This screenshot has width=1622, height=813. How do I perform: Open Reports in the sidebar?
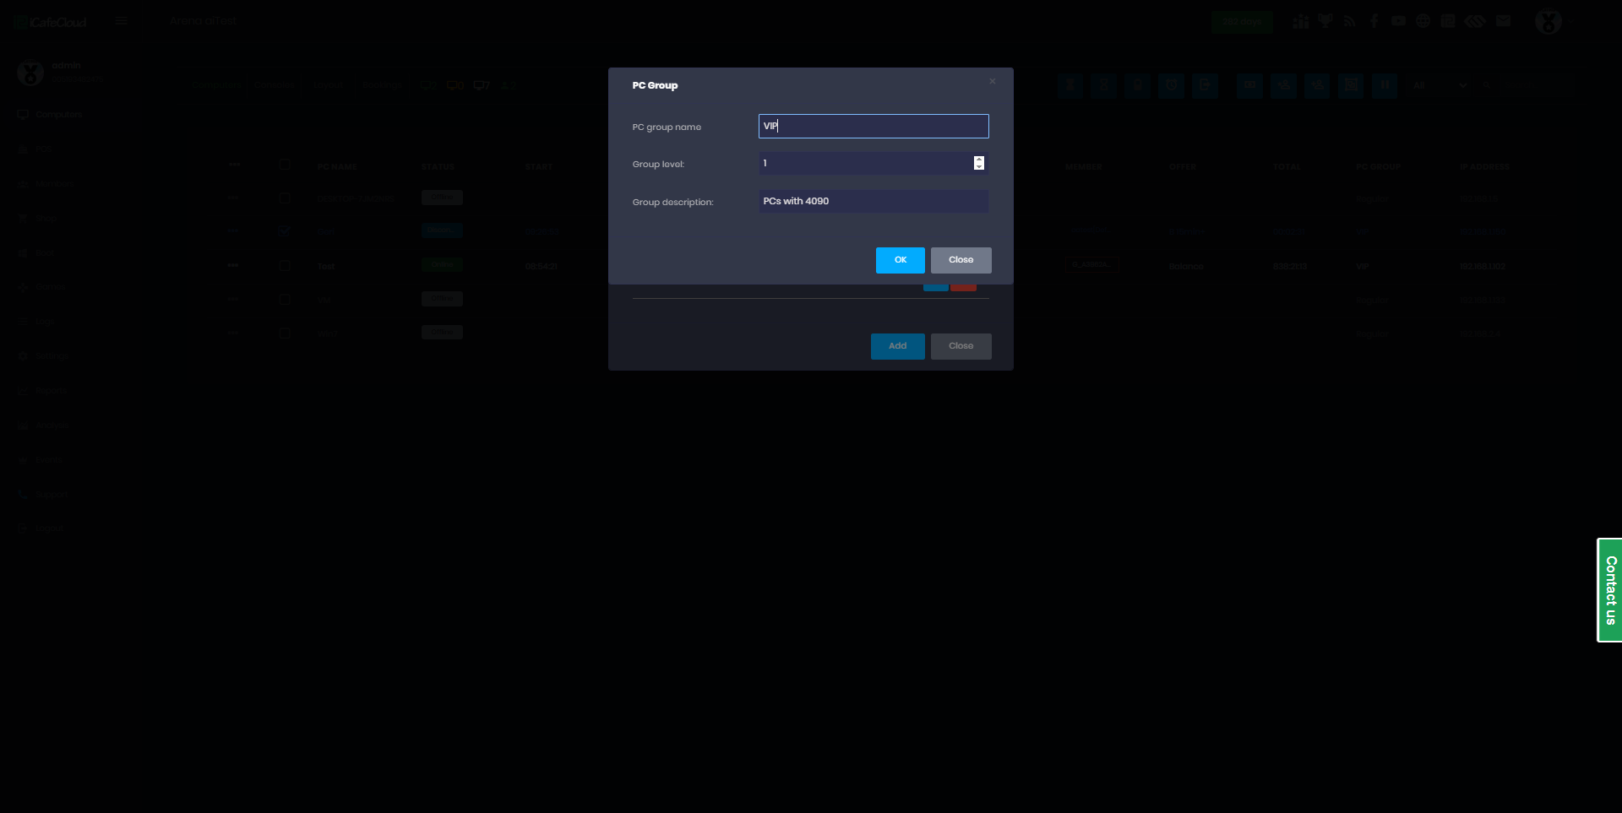click(44, 391)
